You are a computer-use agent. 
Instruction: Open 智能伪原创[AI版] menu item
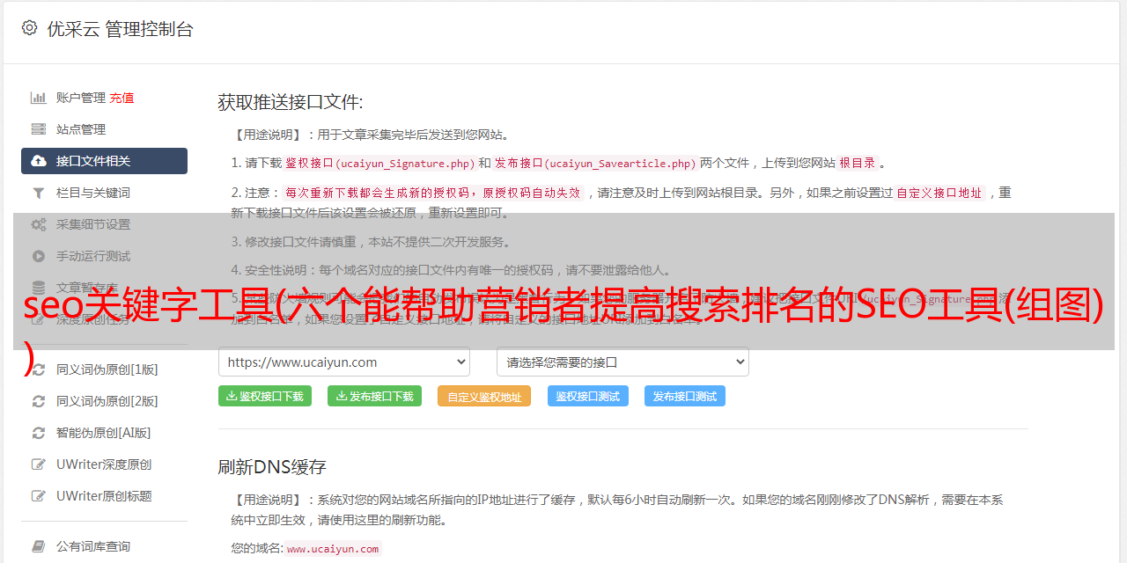coord(104,433)
